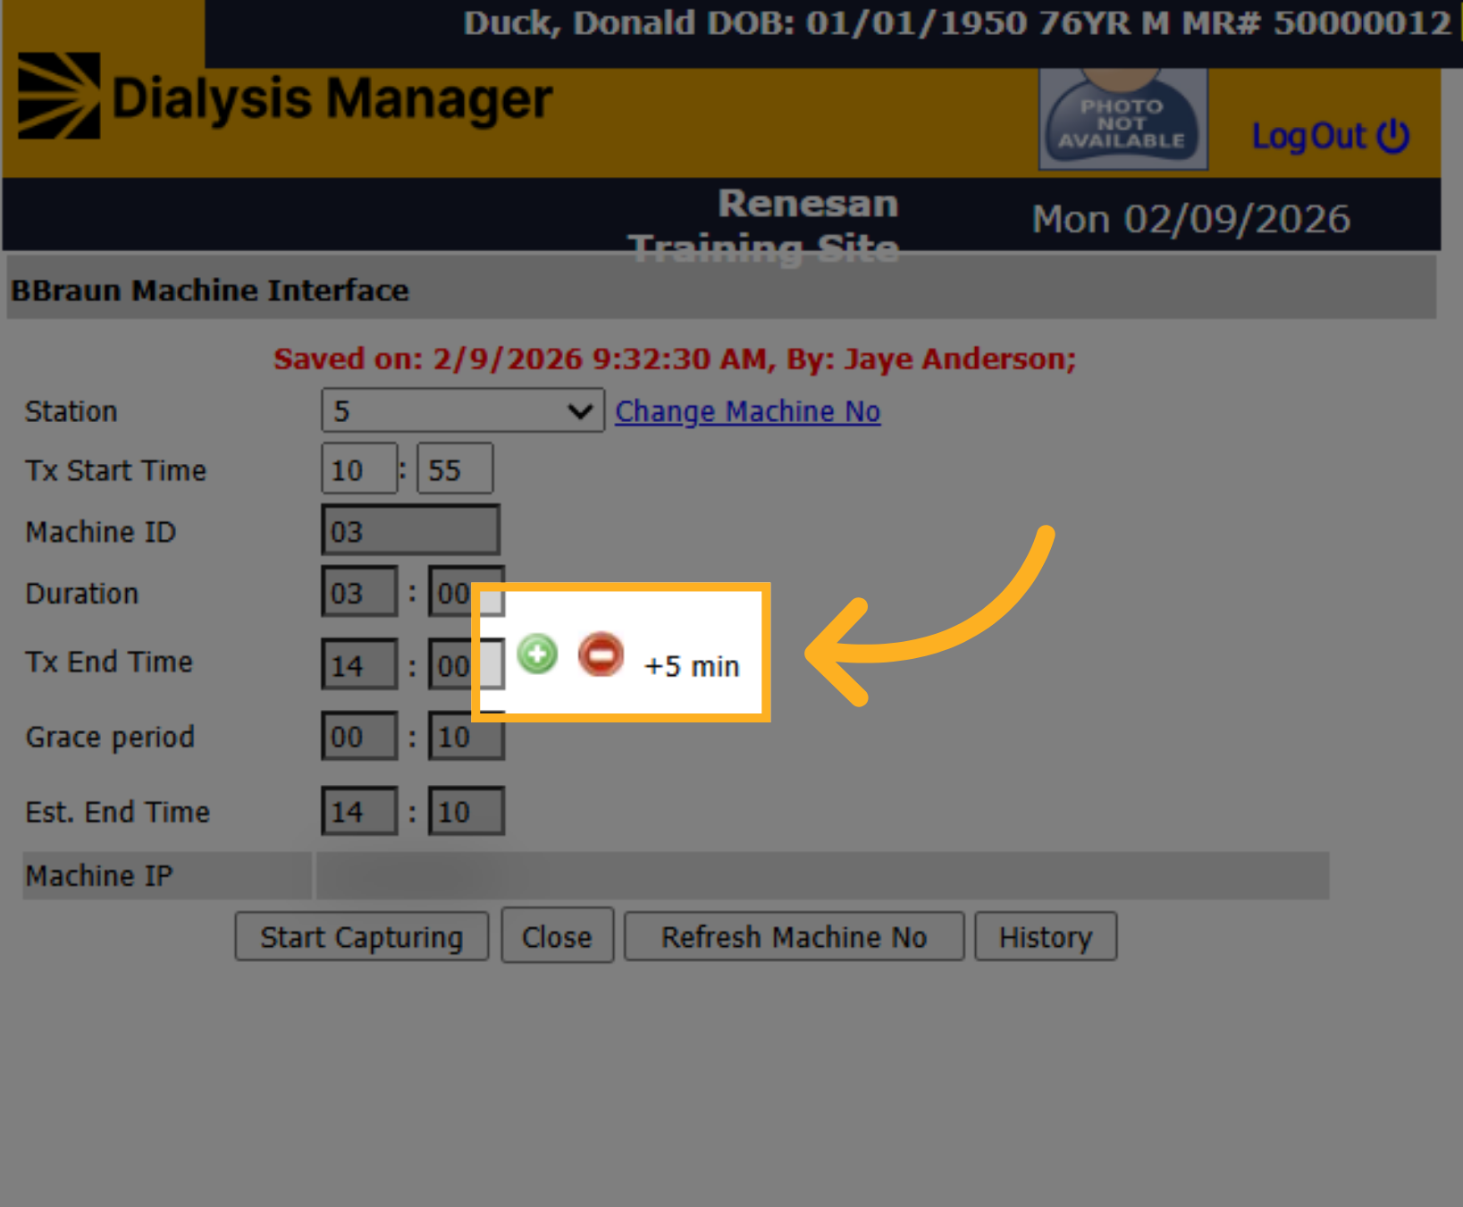The width and height of the screenshot is (1463, 1207).
Task: Click the +5 min label
Action: pos(692,667)
